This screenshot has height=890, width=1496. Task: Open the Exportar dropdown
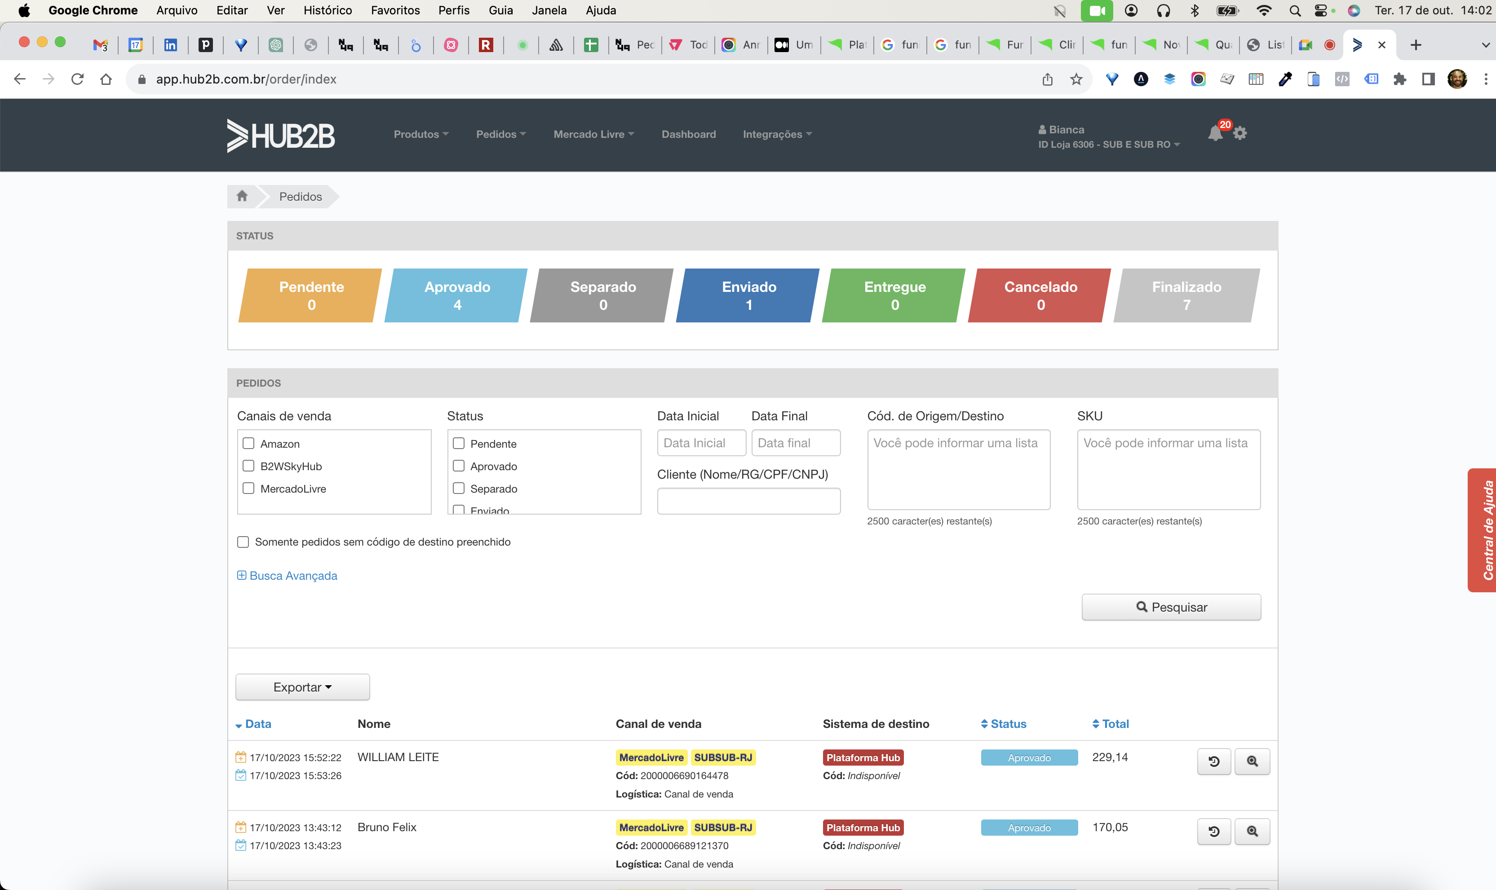(302, 687)
